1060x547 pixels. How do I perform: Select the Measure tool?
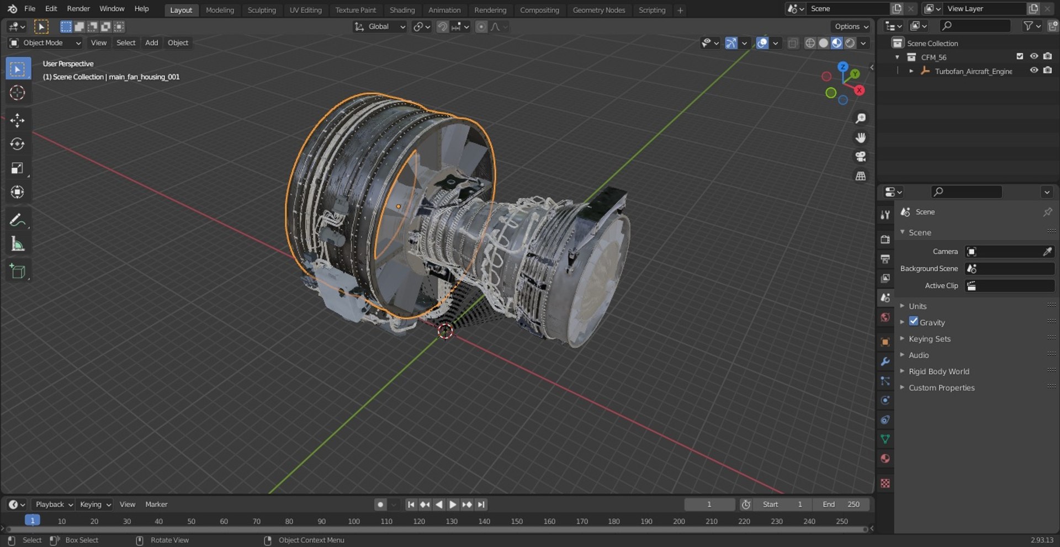[x=18, y=244]
